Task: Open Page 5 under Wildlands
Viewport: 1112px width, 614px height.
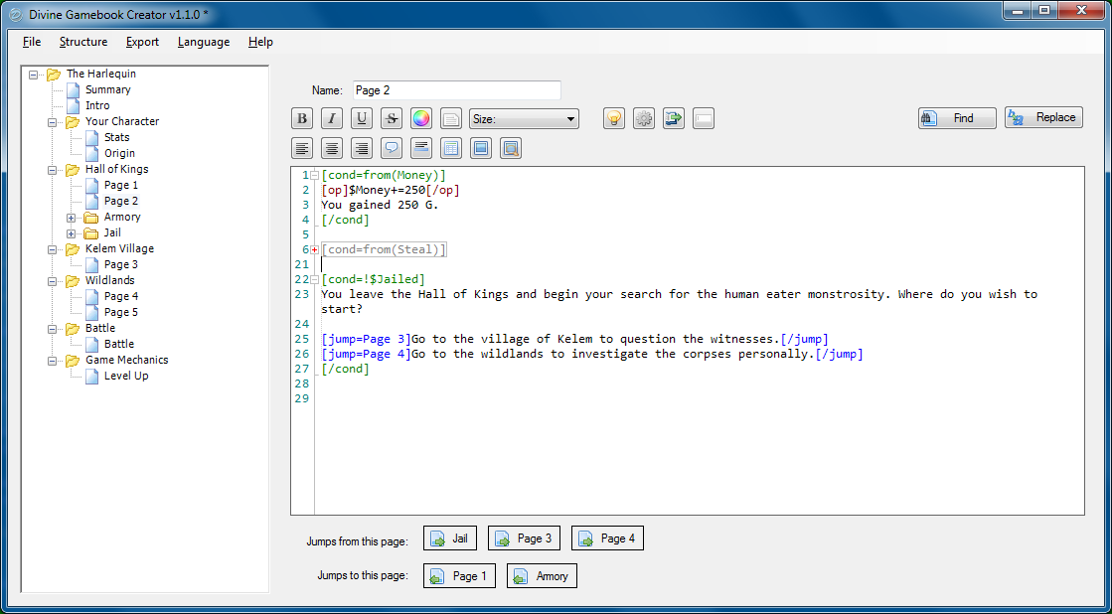Action: coord(121,311)
